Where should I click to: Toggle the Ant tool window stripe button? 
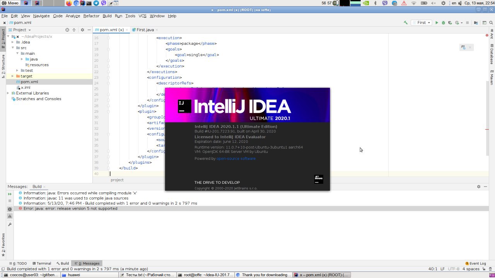492,35
